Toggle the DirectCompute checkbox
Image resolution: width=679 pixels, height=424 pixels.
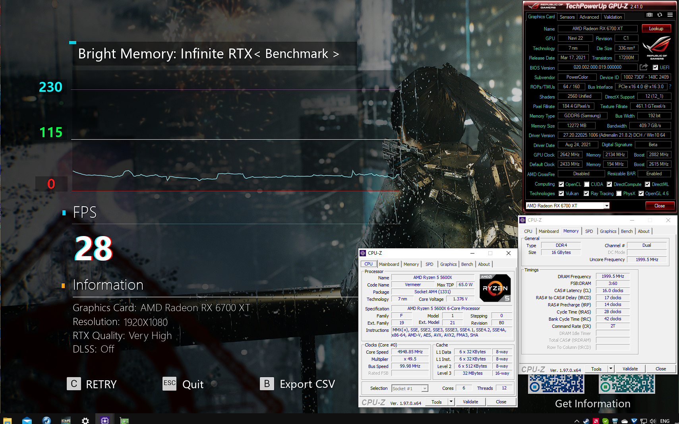(x=609, y=184)
